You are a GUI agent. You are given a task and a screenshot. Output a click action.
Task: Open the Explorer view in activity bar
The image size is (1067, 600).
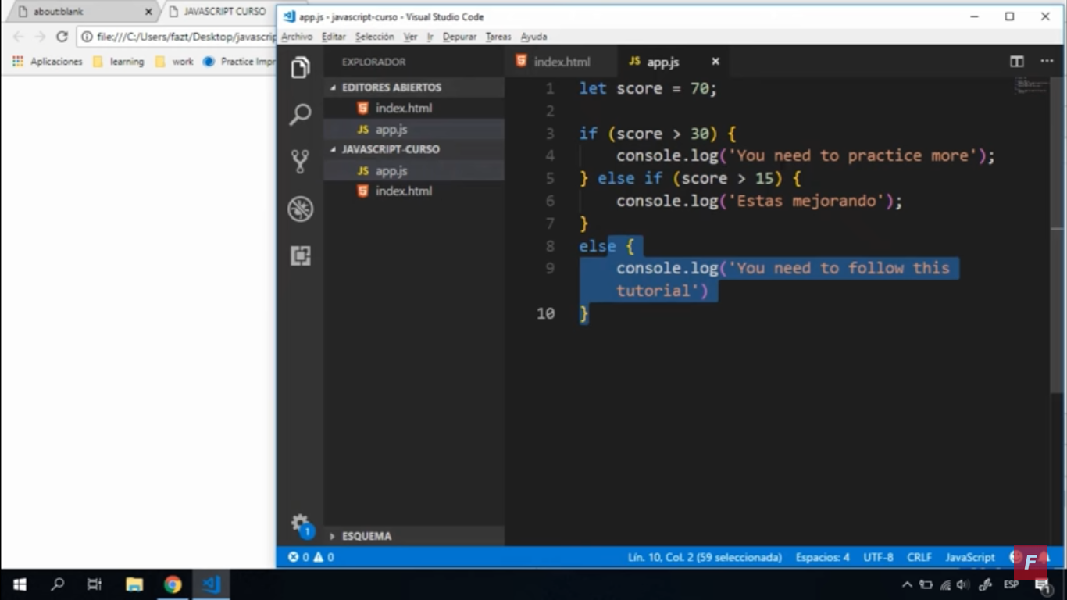pyautogui.click(x=300, y=68)
